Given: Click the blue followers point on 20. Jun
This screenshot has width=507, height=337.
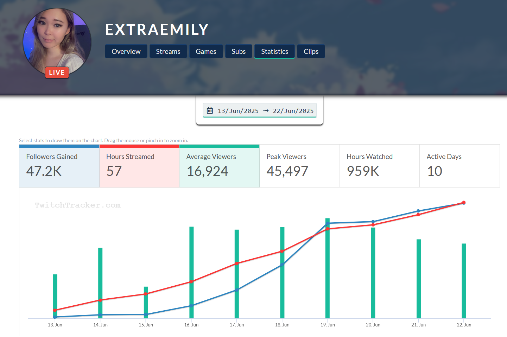Looking at the screenshot, I should point(373,222).
